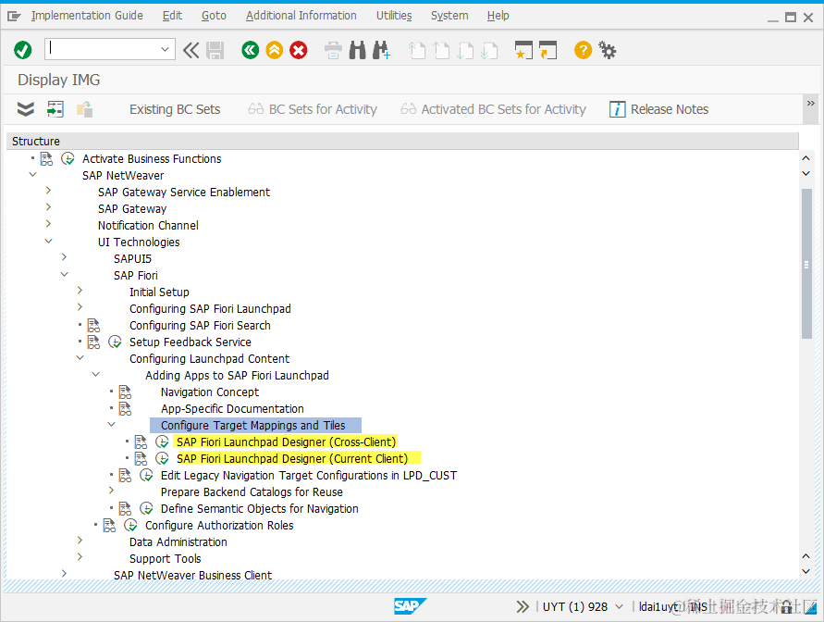Execute icon for Configure Authorization Roles
The image size is (824, 622).
(130, 526)
